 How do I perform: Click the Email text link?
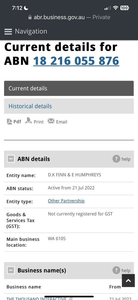tap(62, 122)
